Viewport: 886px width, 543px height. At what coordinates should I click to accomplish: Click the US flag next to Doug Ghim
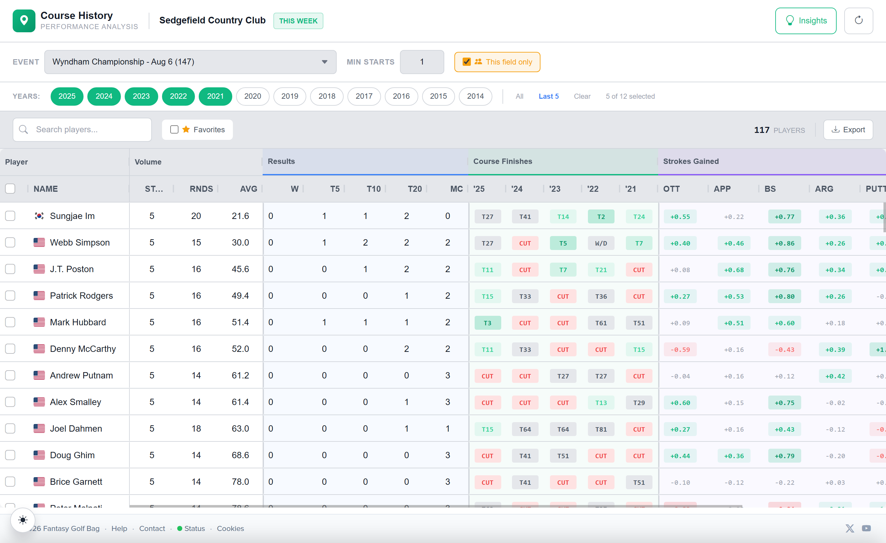[x=39, y=455]
